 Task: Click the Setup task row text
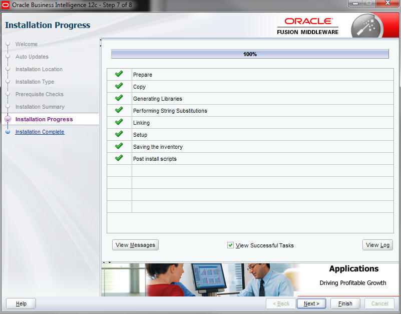point(140,135)
